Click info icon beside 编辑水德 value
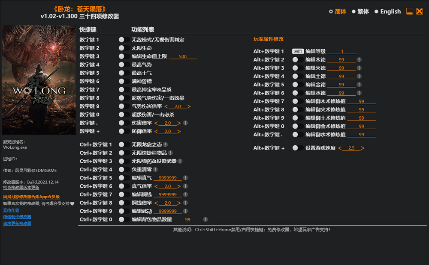 pyautogui.click(x=359, y=93)
